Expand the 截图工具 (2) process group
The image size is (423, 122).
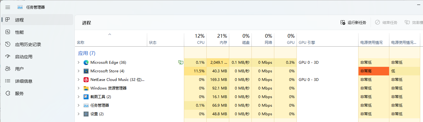(x=78, y=97)
